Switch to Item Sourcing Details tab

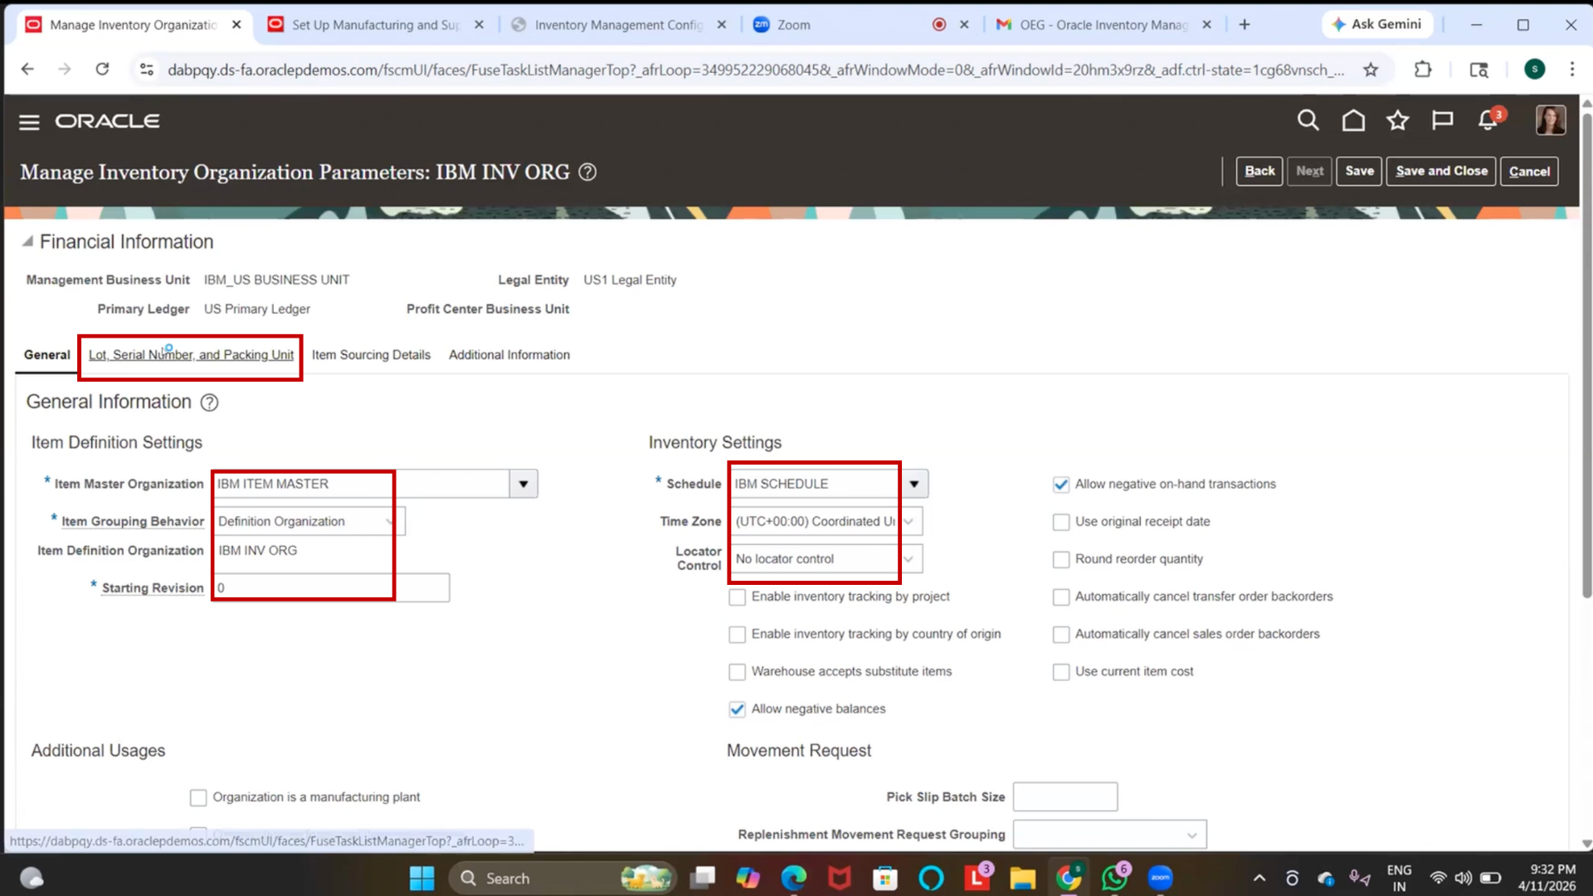tap(371, 355)
